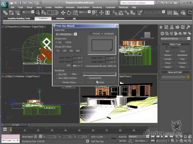
Task: Open Edit Named Selection Sets icon
Action: pyautogui.click(x=140, y=13)
